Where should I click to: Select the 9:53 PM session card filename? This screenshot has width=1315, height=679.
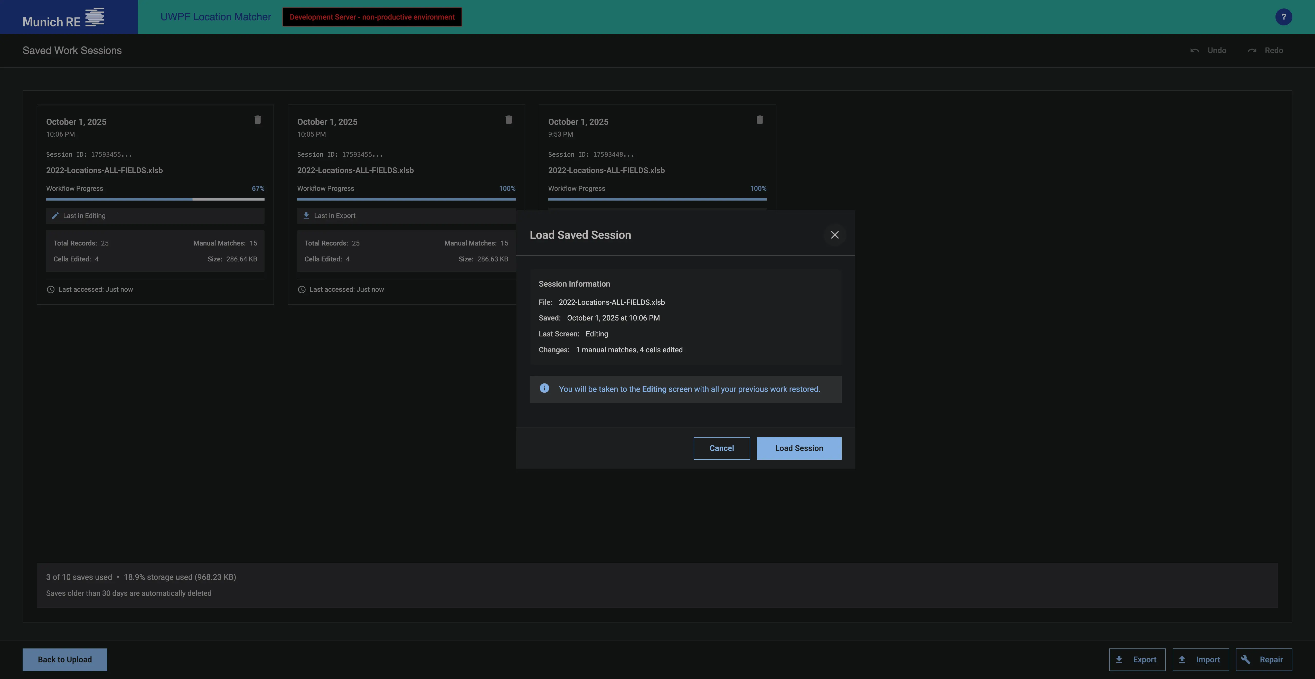pos(606,171)
